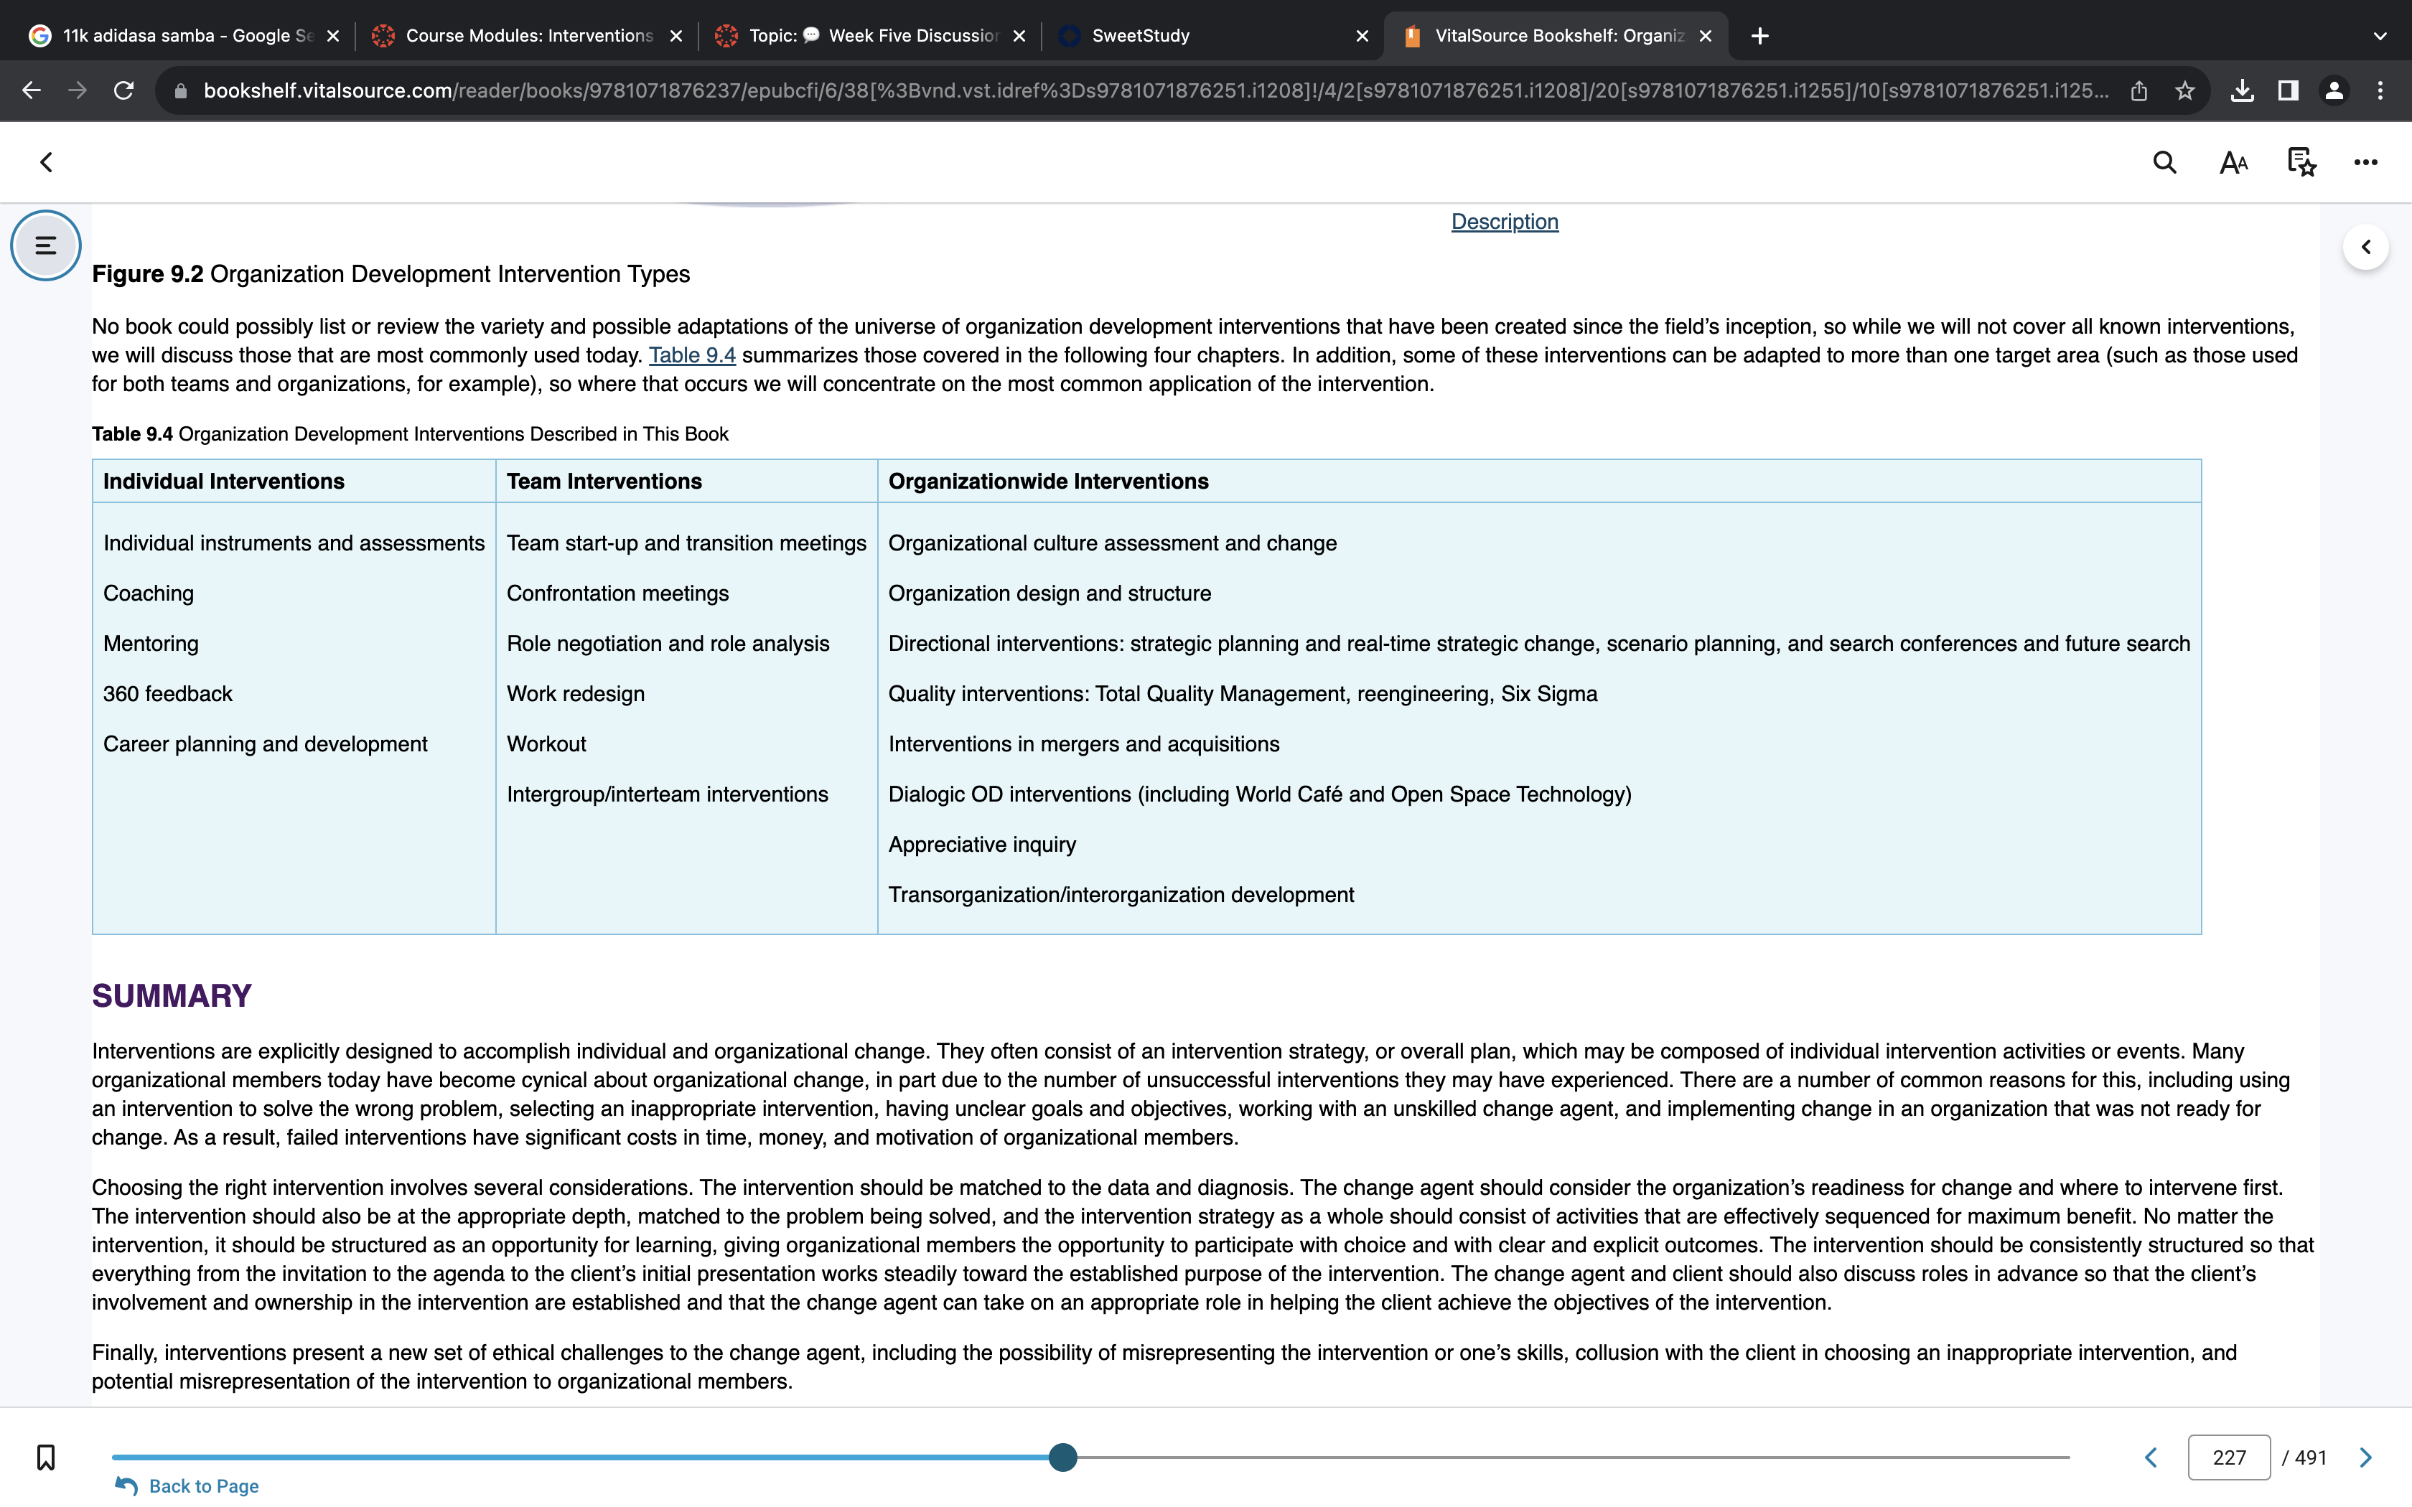The image size is (2412, 1507).
Task: Click the reading progress slider handle
Action: (x=1063, y=1457)
